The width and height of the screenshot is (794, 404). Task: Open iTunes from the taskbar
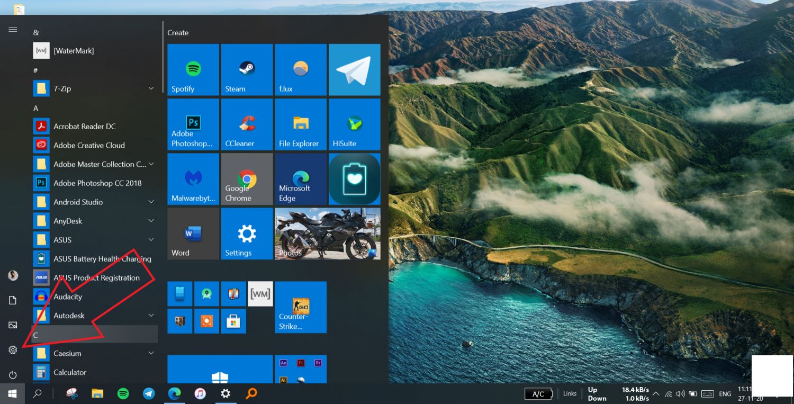tap(200, 394)
